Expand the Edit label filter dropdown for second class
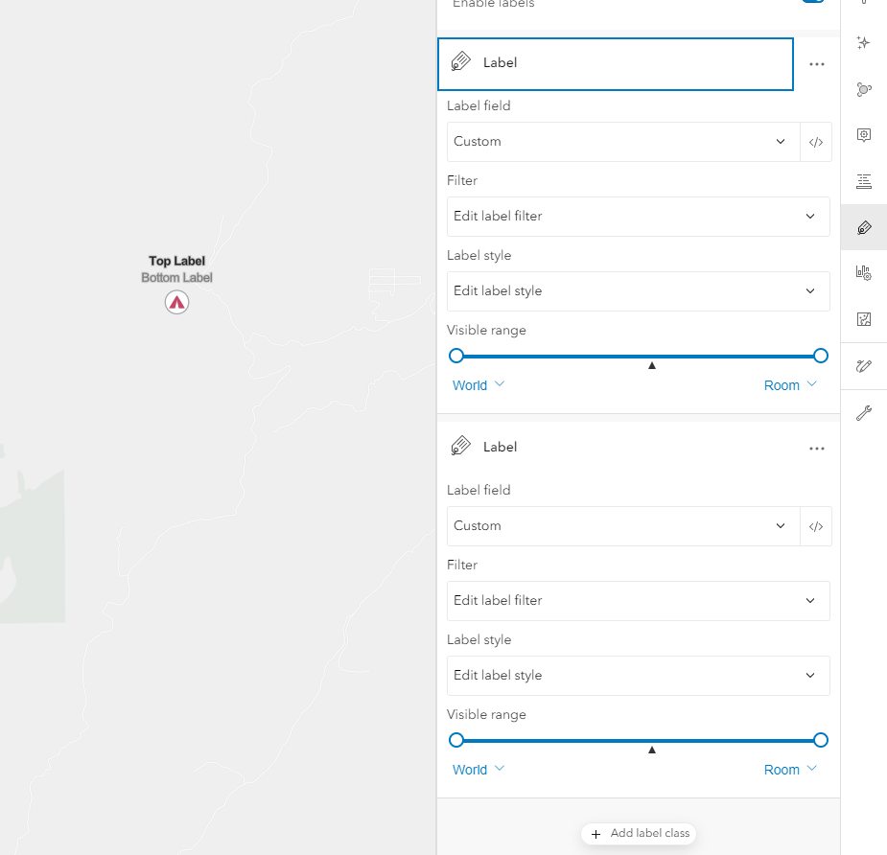Viewport: 887px width, 855px height. pos(638,600)
